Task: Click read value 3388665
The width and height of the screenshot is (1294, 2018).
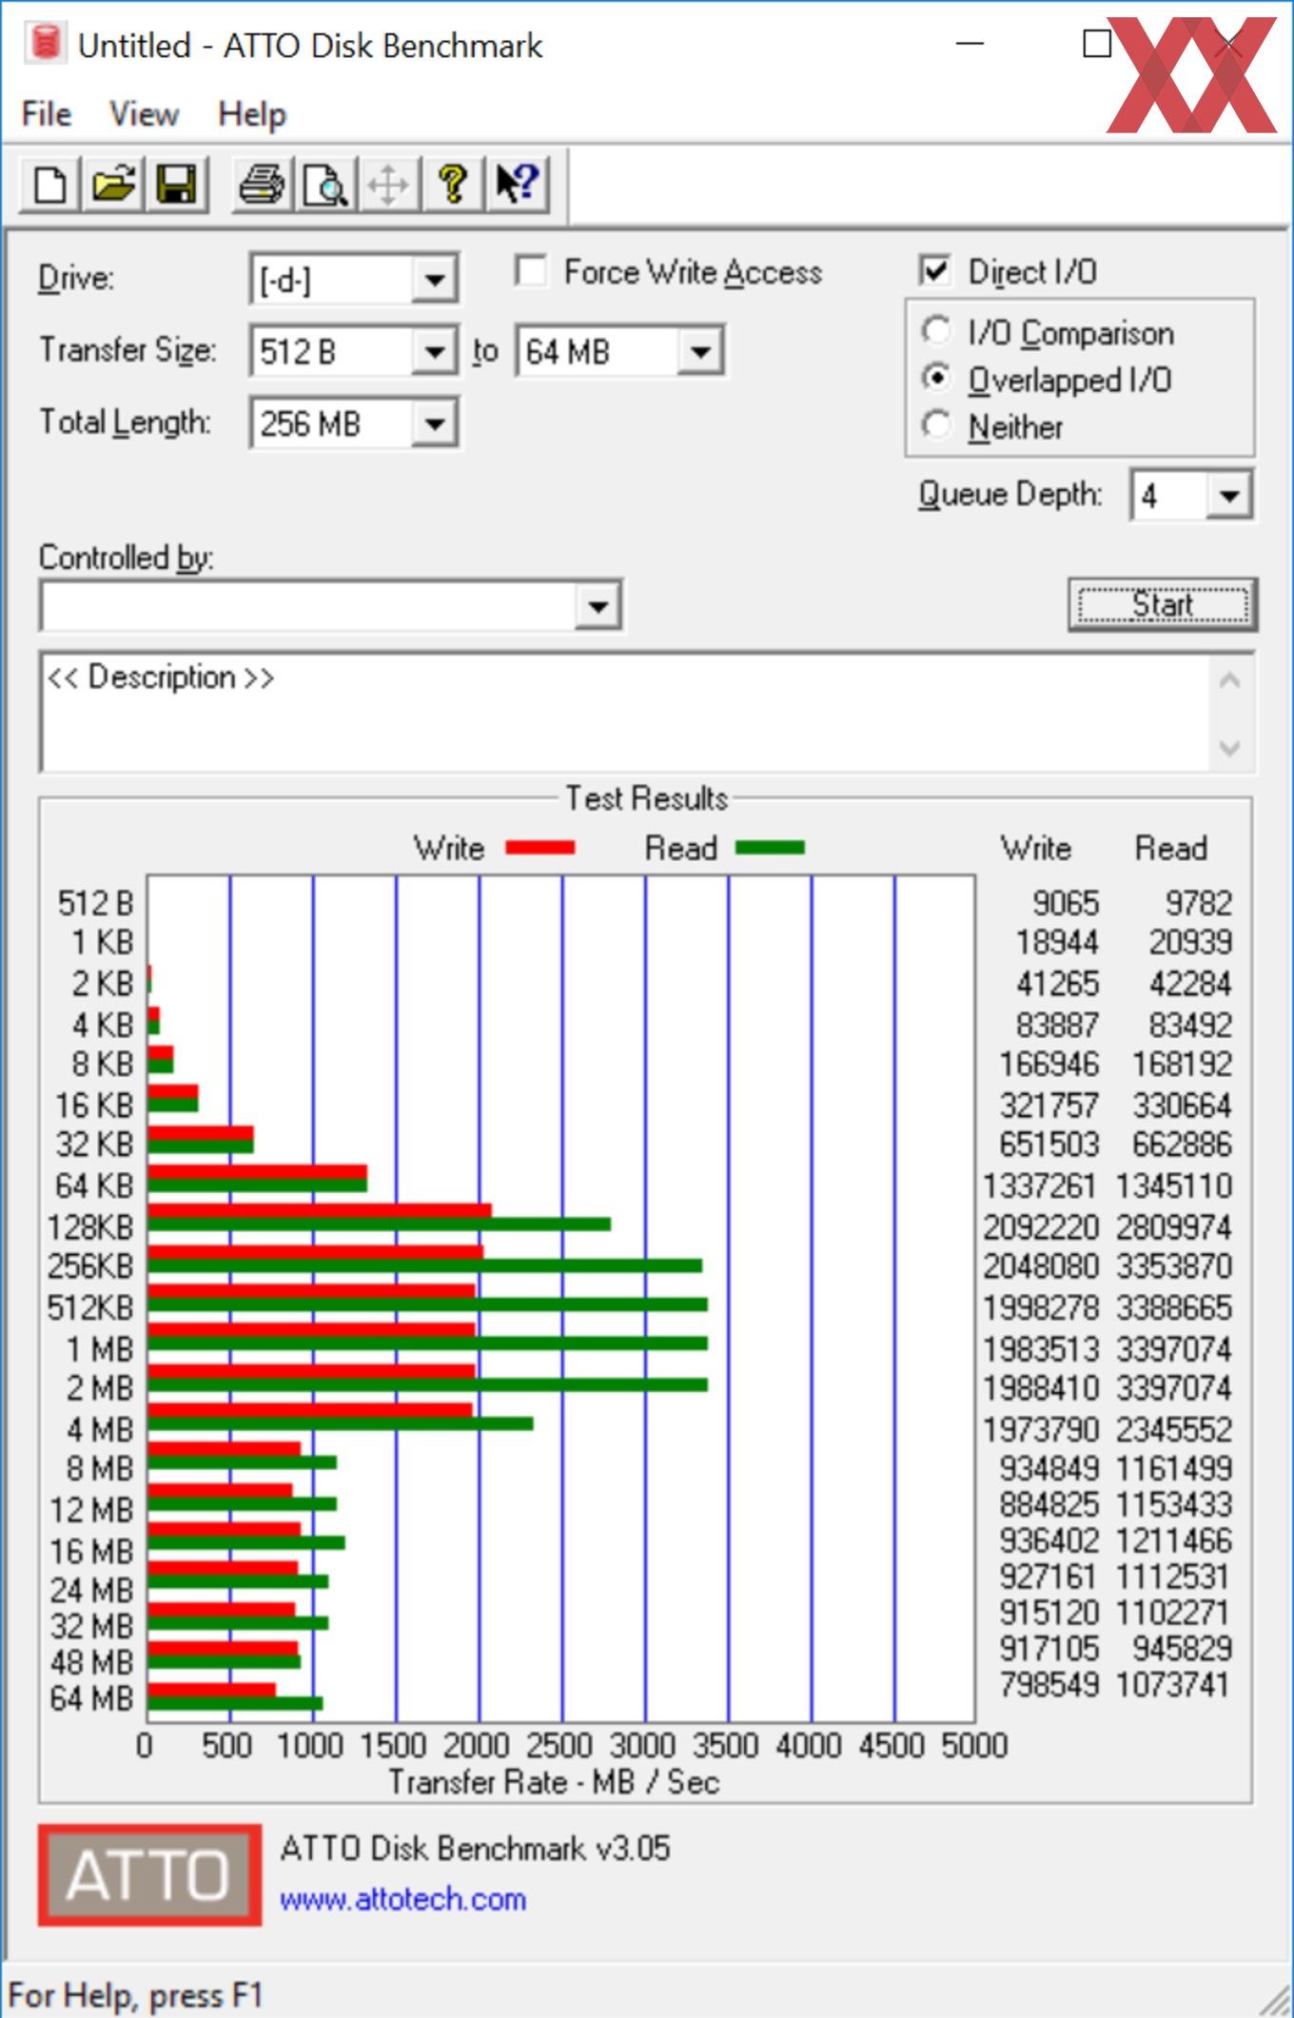Action: click(1175, 1307)
